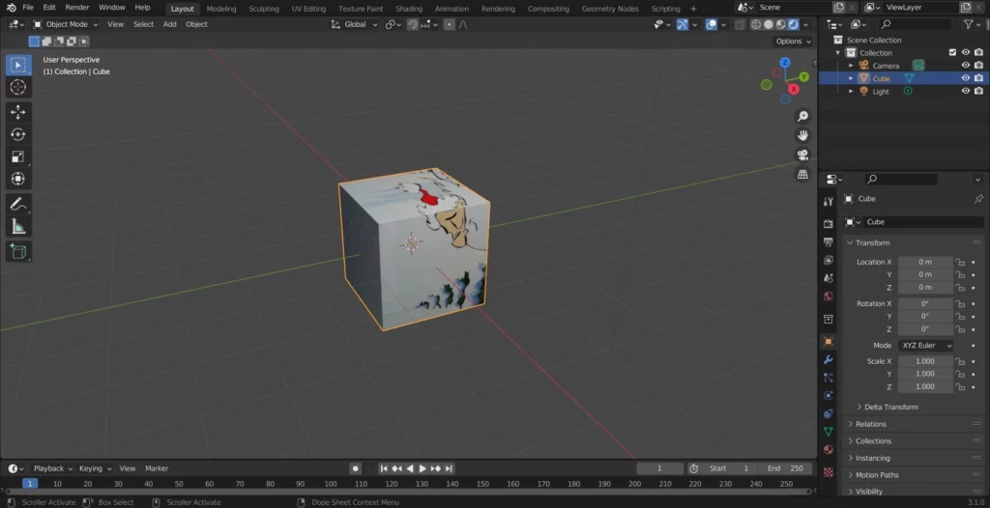The width and height of the screenshot is (990, 508).
Task: Open the viewport Options dropdown
Action: [793, 41]
